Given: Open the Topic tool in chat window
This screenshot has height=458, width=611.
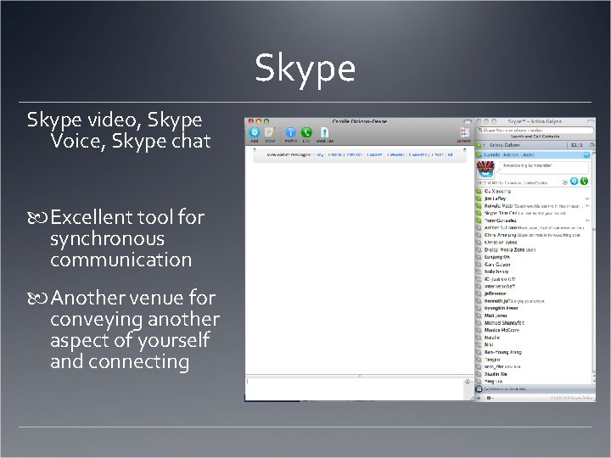Looking at the screenshot, I should [270, 133].
